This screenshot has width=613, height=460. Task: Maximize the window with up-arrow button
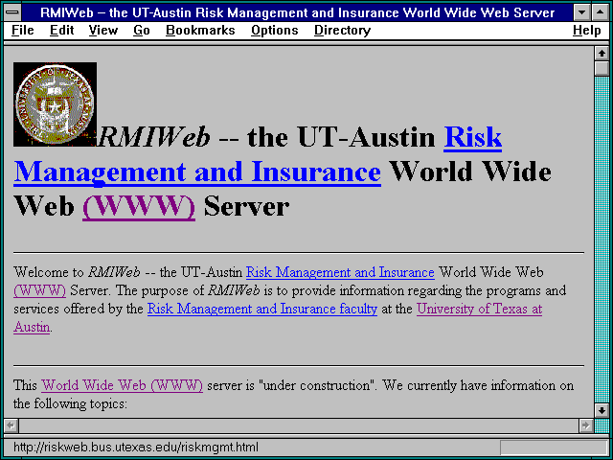[x=601, y=12]
